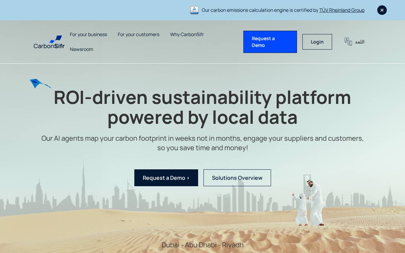405x253 pixels.
Task: Open the TÜV Rheinland Group link
Action: (342, 10)
